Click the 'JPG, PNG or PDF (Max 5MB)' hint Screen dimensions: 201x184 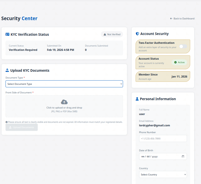[x=64, y=112]
